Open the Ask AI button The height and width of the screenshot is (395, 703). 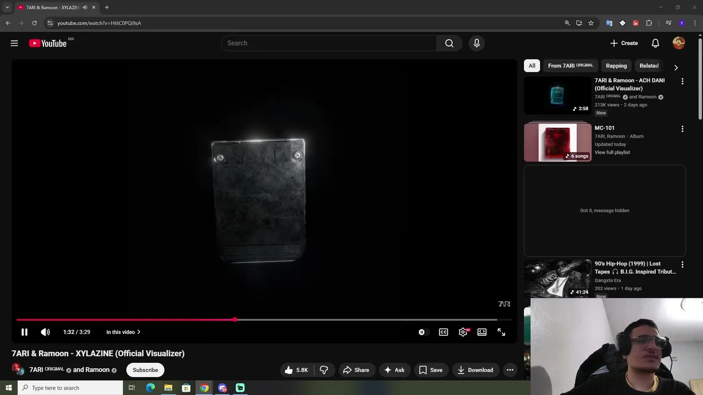click(x=394, y=370)
